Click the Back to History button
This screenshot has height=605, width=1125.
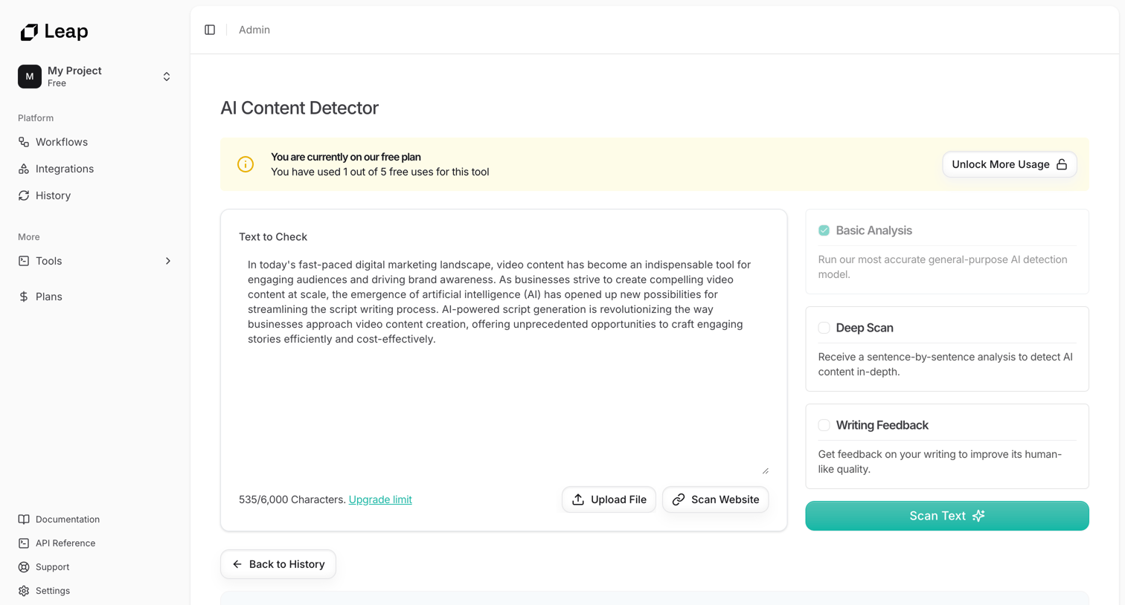point(278,564)
